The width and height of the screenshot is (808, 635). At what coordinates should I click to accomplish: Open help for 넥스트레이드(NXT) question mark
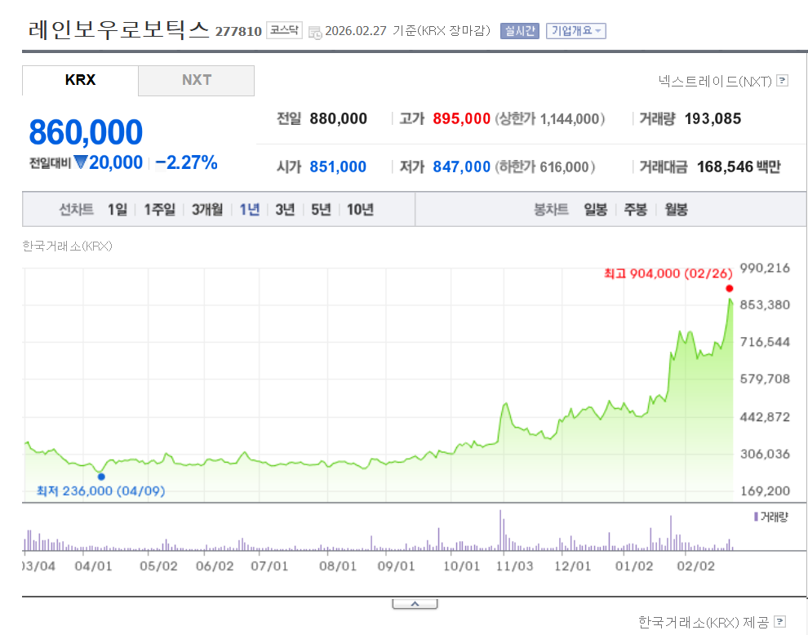782,82
